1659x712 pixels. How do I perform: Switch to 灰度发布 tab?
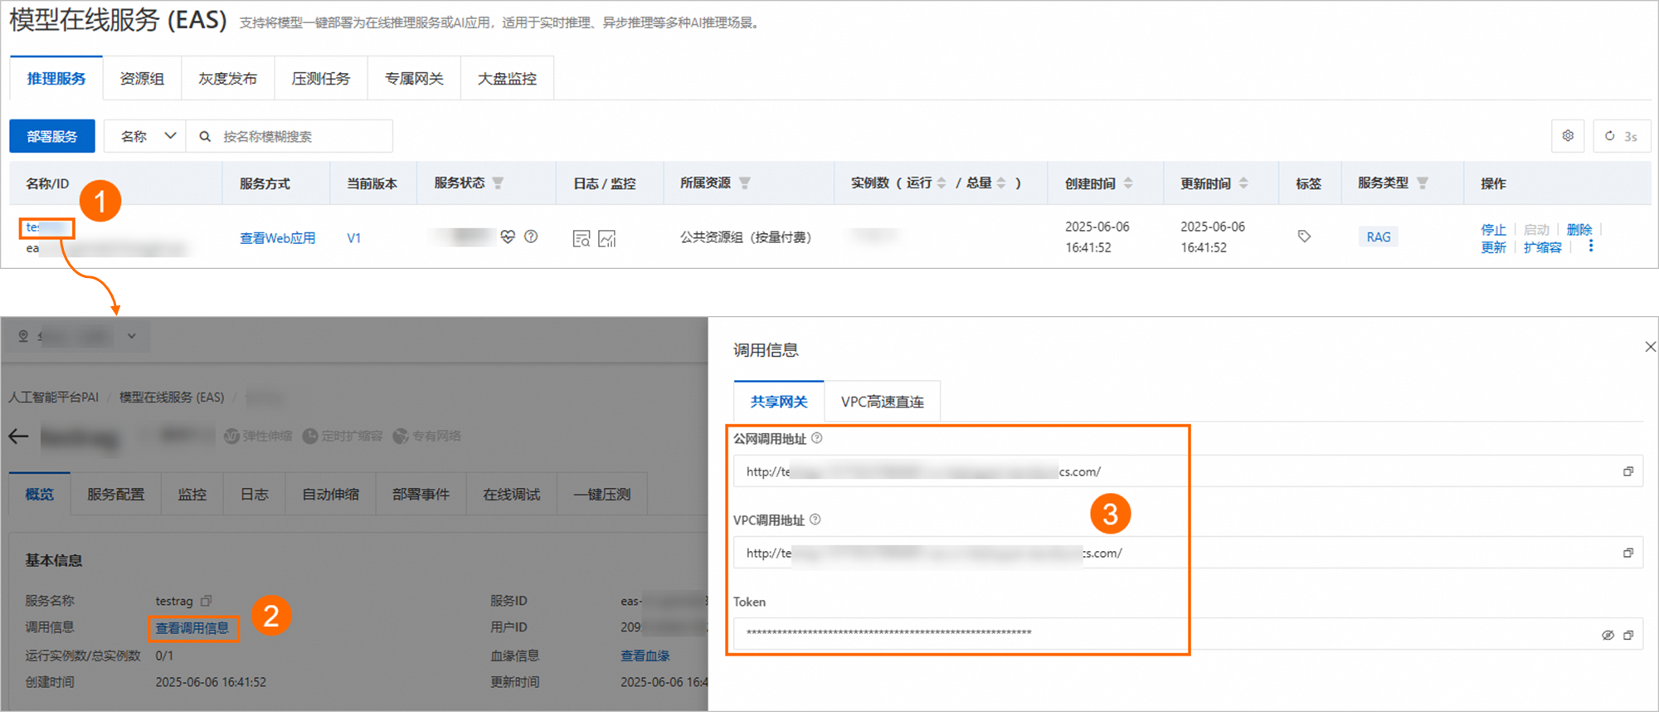pos(227,79)
